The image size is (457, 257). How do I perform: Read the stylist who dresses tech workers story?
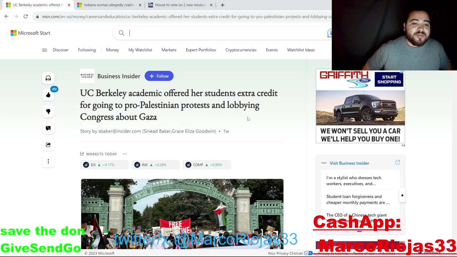click(354, 181)
